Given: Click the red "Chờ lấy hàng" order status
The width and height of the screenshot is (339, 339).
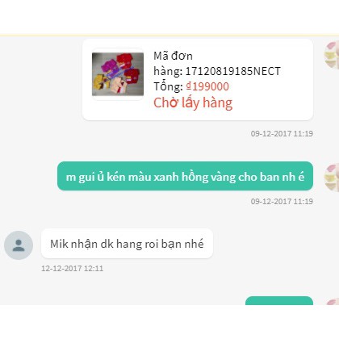Looking at the screenshot, I should click(x=193, y=103).
